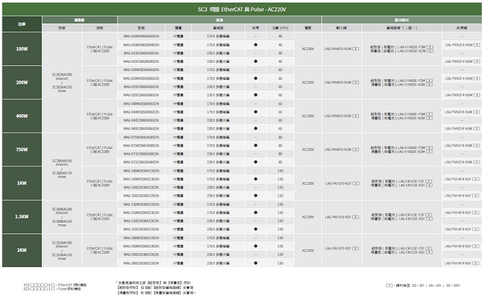Click the brake dot for MA6-010M3060B04B2N
487x295 pixels.
pos(255,45)
